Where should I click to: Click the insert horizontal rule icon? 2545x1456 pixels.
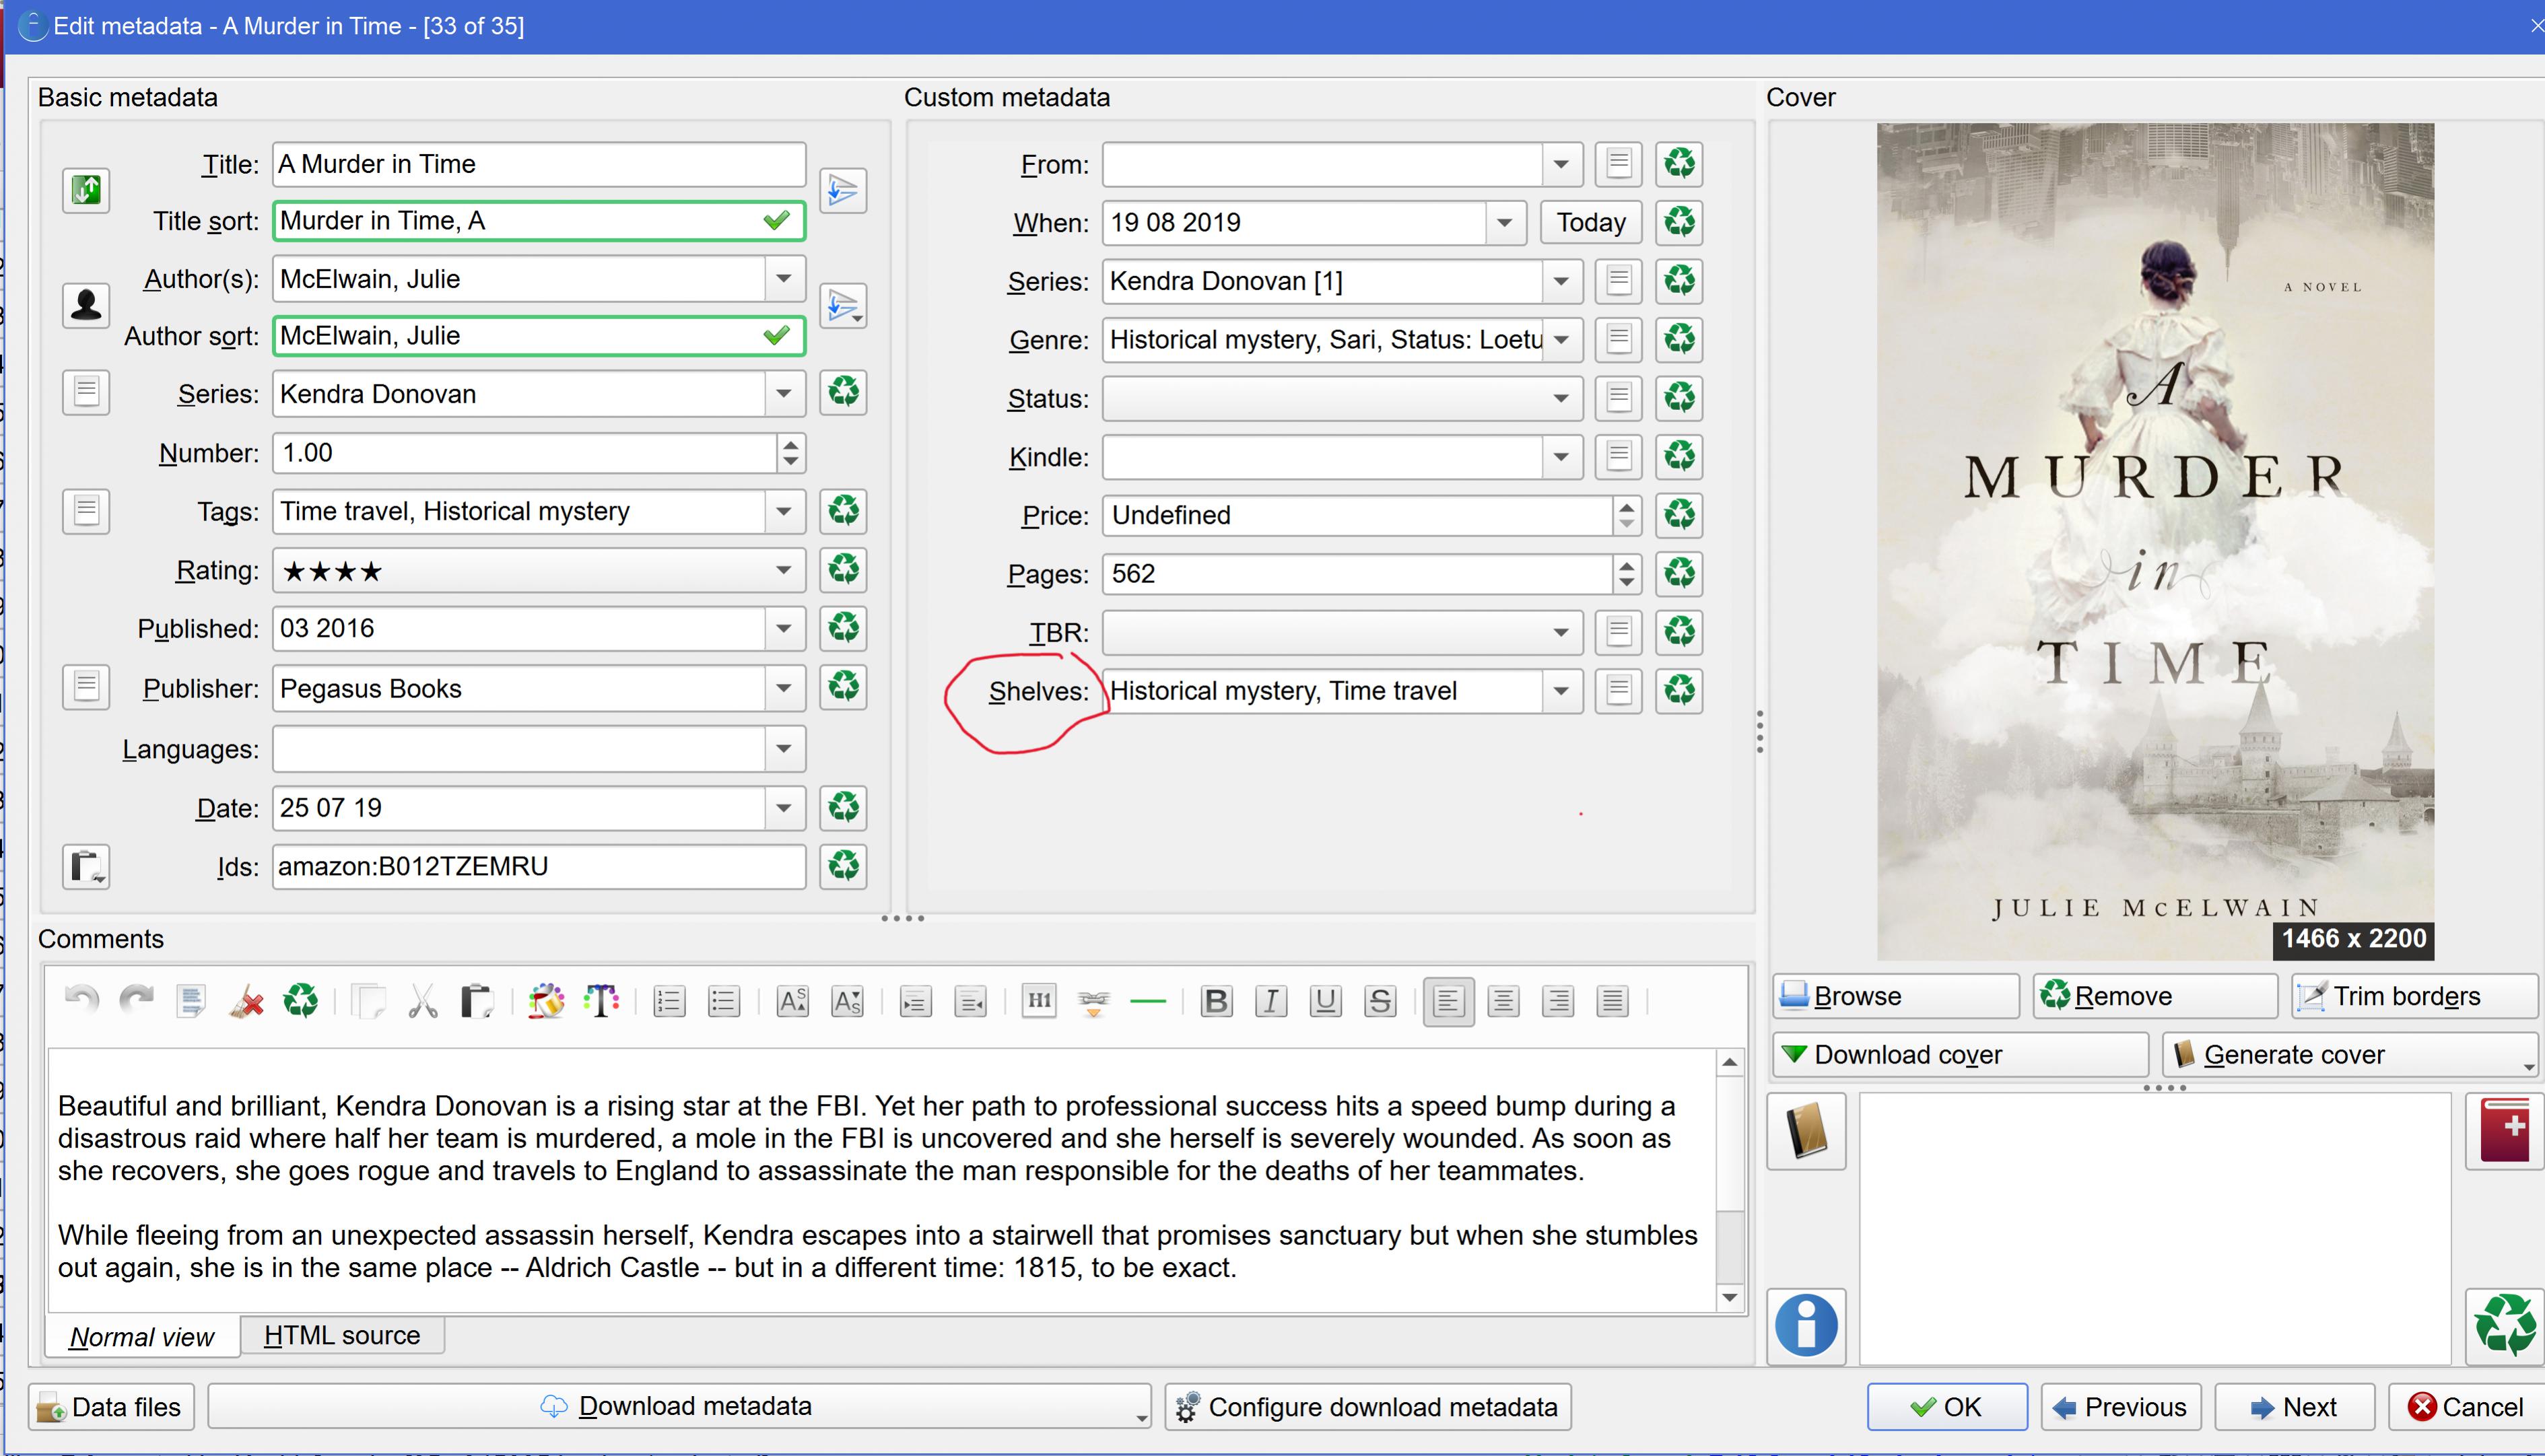1148,1001
